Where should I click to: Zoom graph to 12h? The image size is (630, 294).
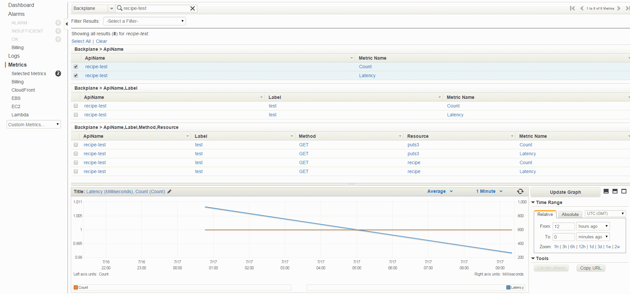[x=582, y=247]
